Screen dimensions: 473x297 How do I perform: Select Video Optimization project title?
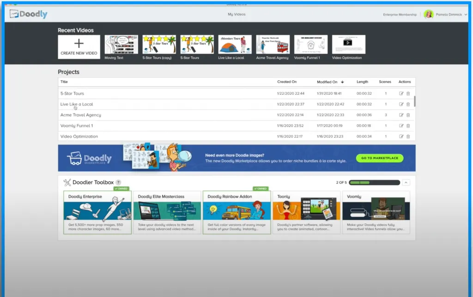coord(79,136)
